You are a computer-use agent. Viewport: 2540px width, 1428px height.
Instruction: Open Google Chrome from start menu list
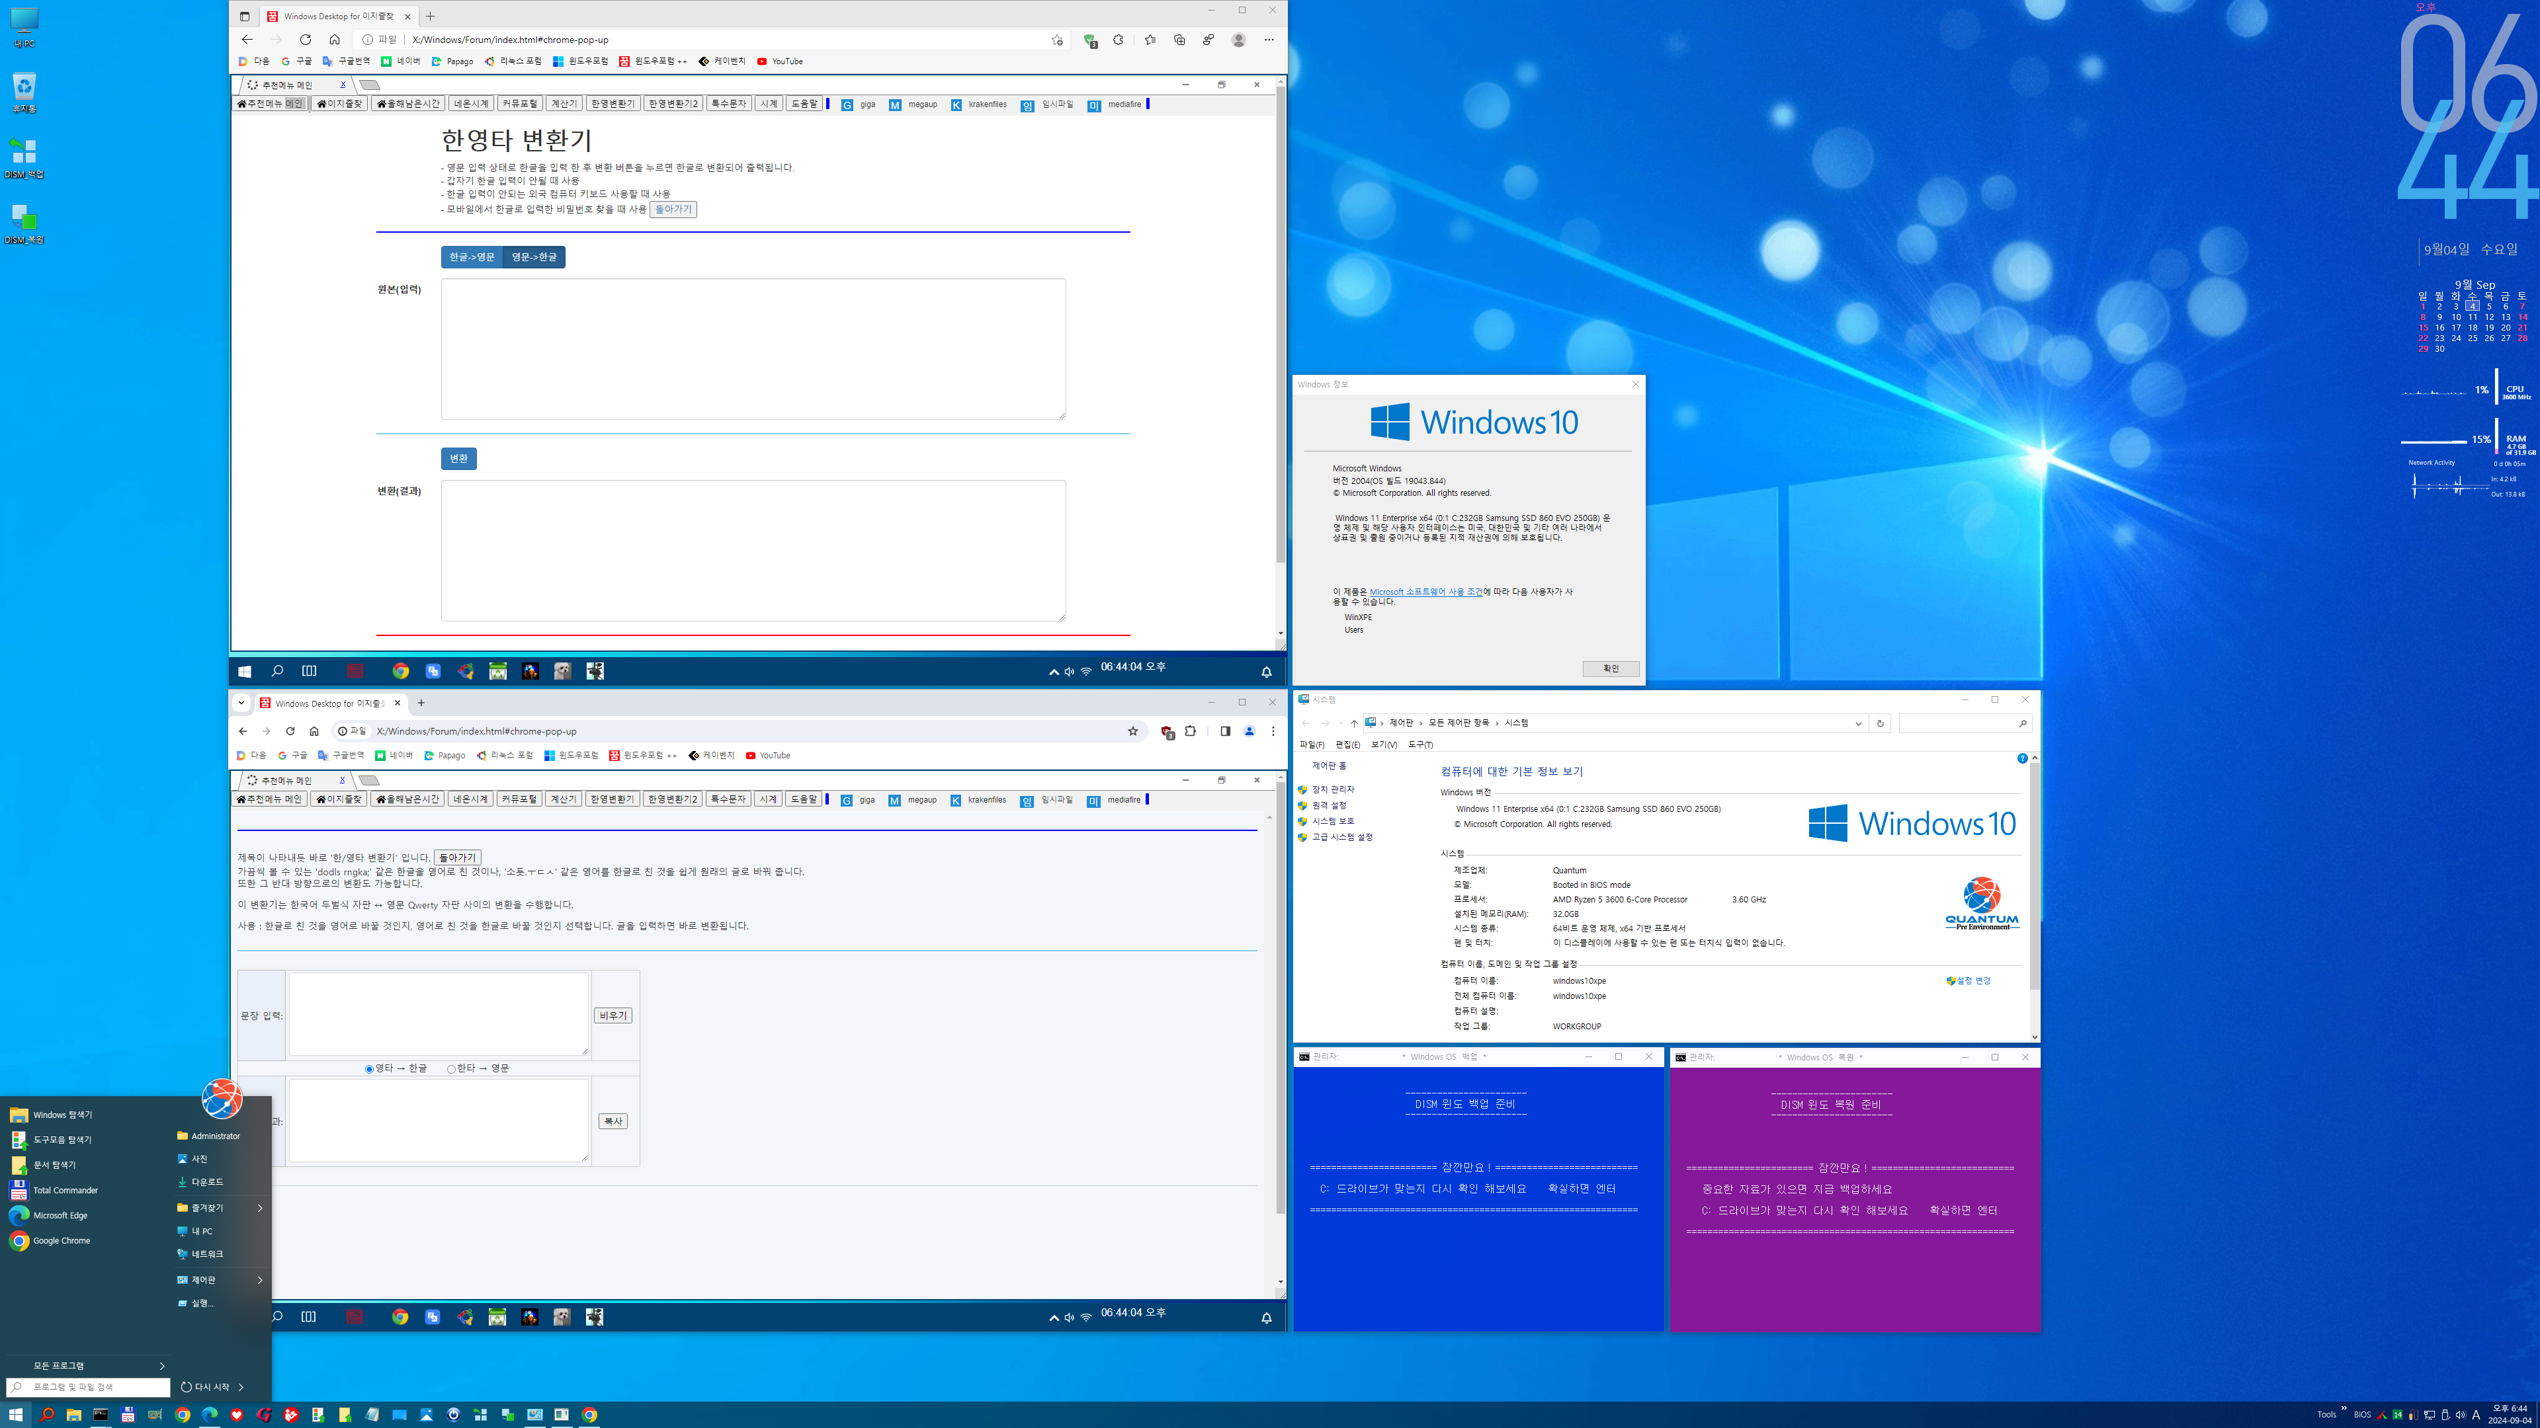click(x=50, y=1241)
